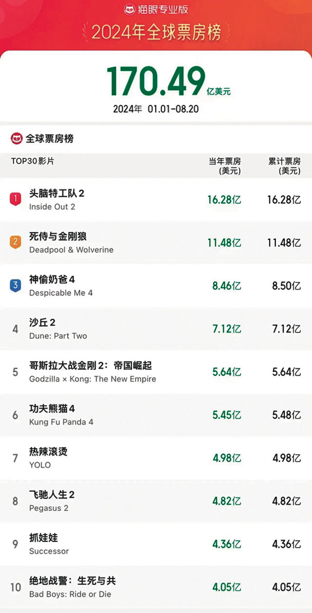Screen dimensions: 312x613
Task: Sort by the 累计票房 column header
Action: pyautogui.click(x=284, y=162)
